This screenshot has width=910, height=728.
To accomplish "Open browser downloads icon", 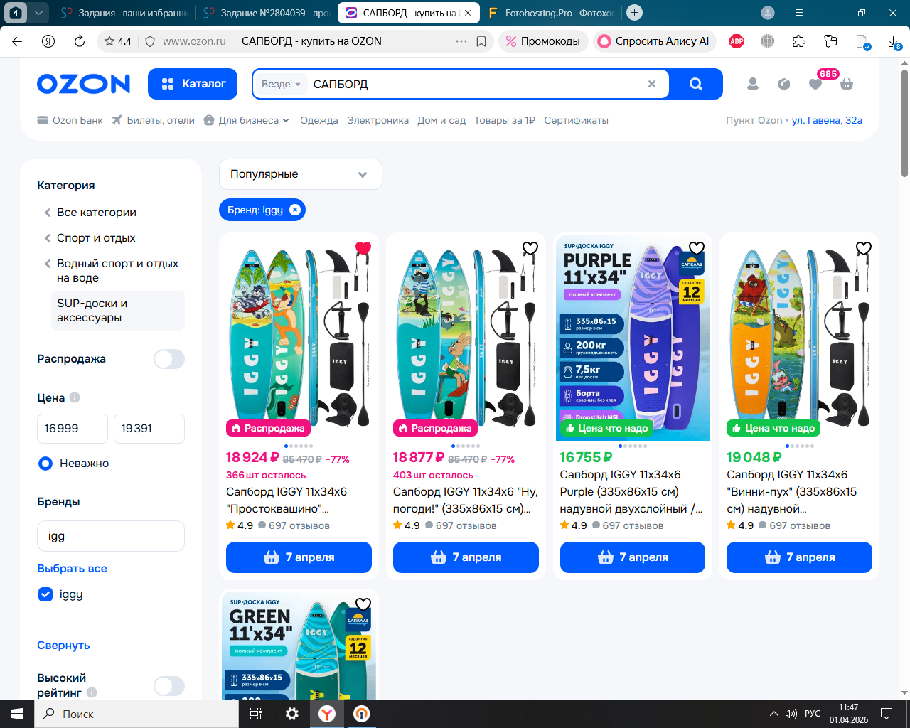I will (x=894, y=42).
